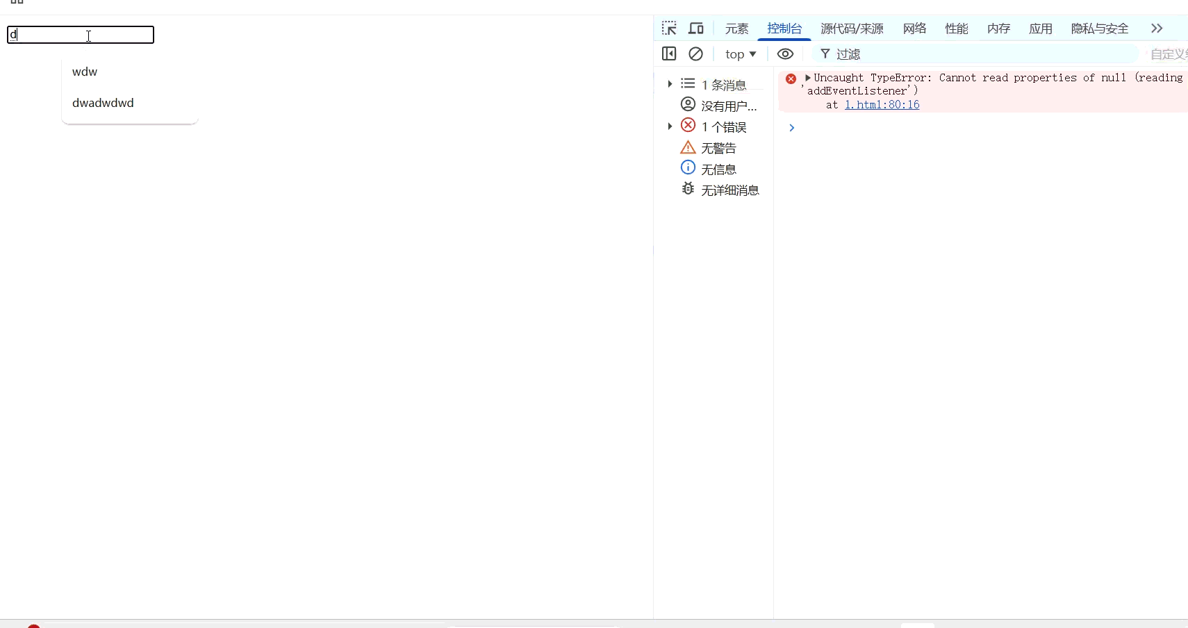
Task: Click the user circle icon beside 没有用户
Action: coord(688,104)
